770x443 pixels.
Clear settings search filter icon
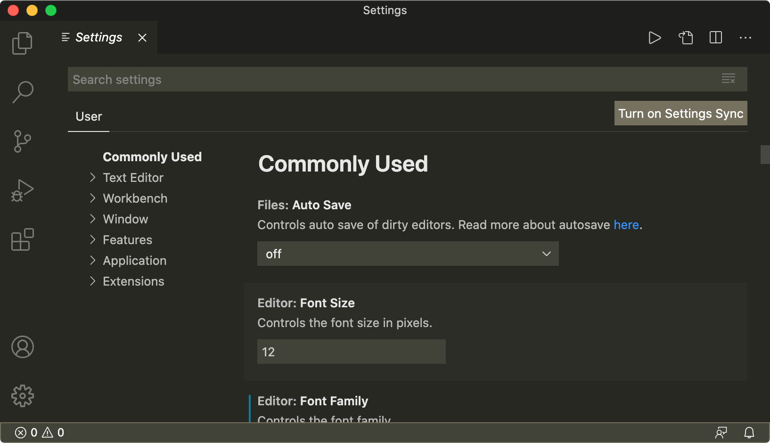pos(728,79)
